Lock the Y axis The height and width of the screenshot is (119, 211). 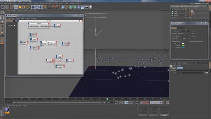(x=37, y=7)
